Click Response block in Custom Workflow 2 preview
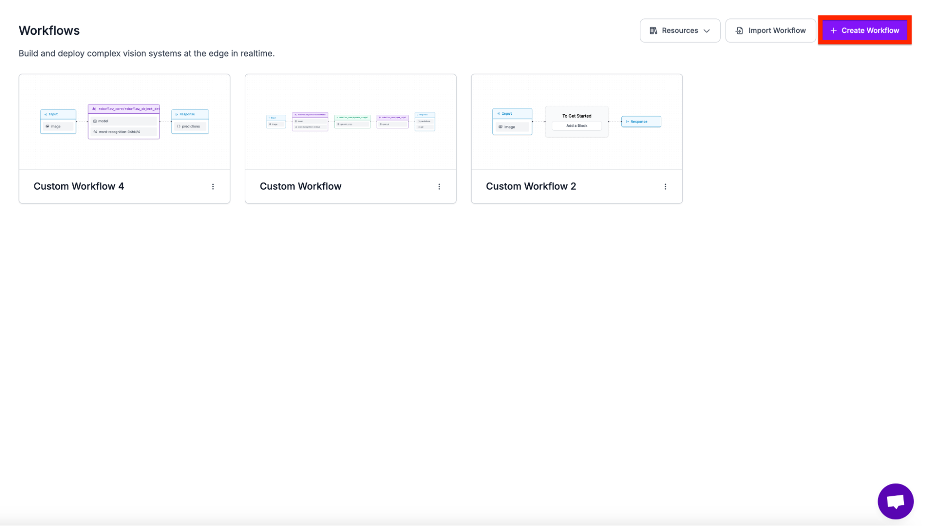927x526 pixels. tap(641, 121)
